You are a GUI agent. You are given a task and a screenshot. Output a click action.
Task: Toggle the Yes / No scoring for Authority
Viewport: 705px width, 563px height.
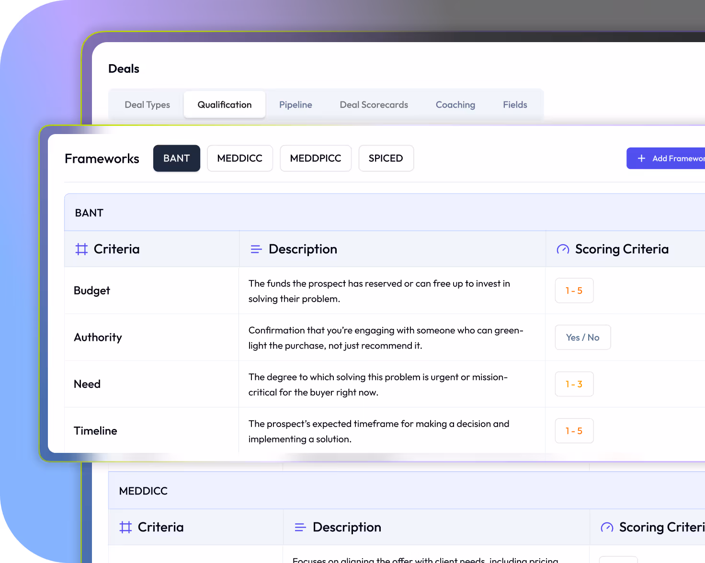click(582, 337)
